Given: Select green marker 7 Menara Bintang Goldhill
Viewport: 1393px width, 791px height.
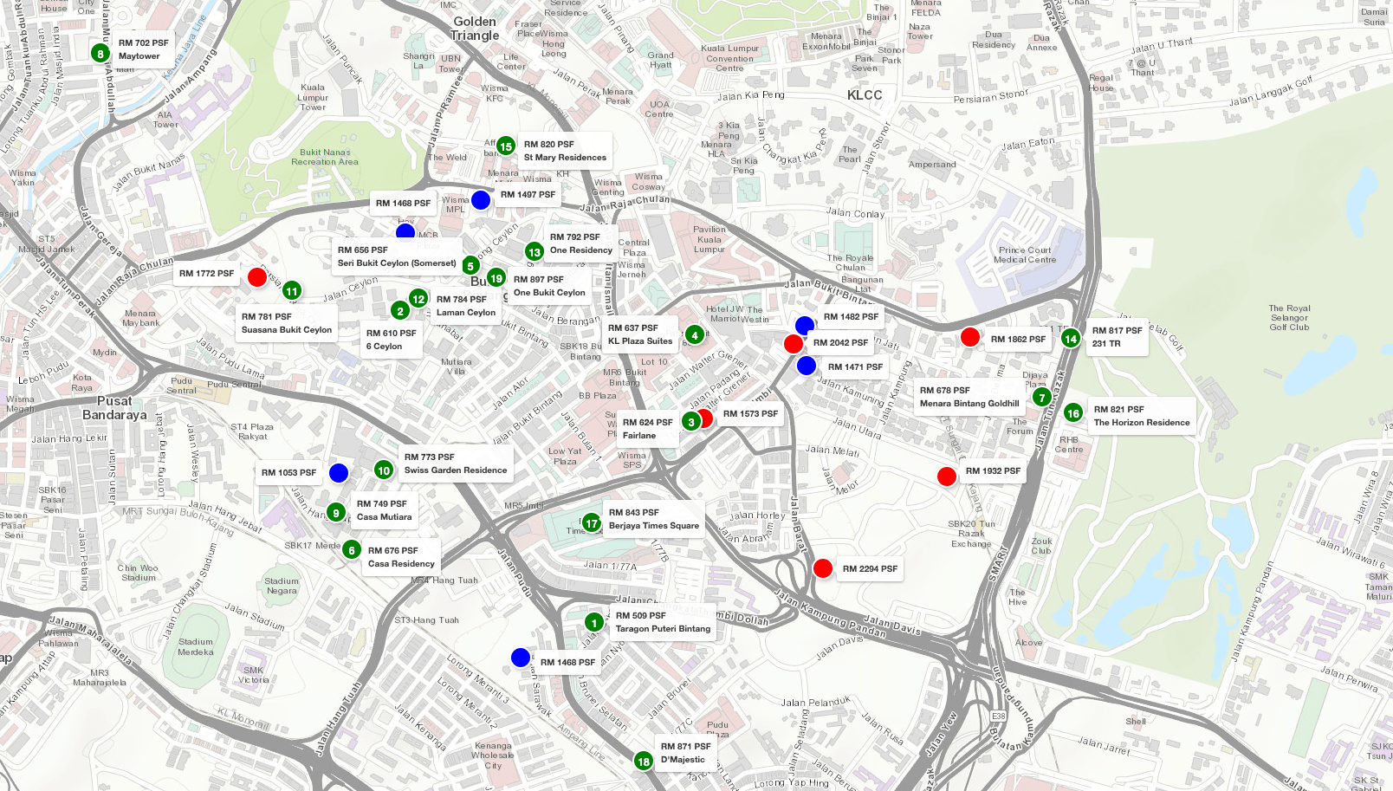Looking at the screenshot, I should [1041, 398].
